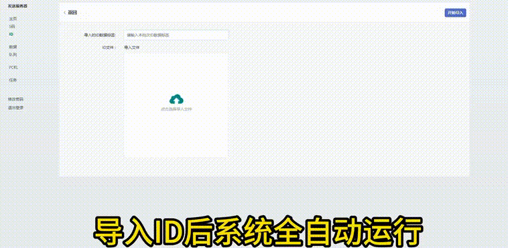Viewport: 508px width, 248px height.
Task: Open the 队列 queue sidebar item
Action: 13,54
